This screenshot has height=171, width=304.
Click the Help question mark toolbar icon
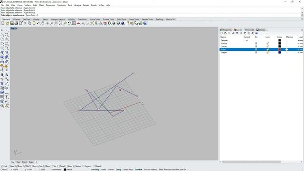pyautogui.click(x=145, y=23)
